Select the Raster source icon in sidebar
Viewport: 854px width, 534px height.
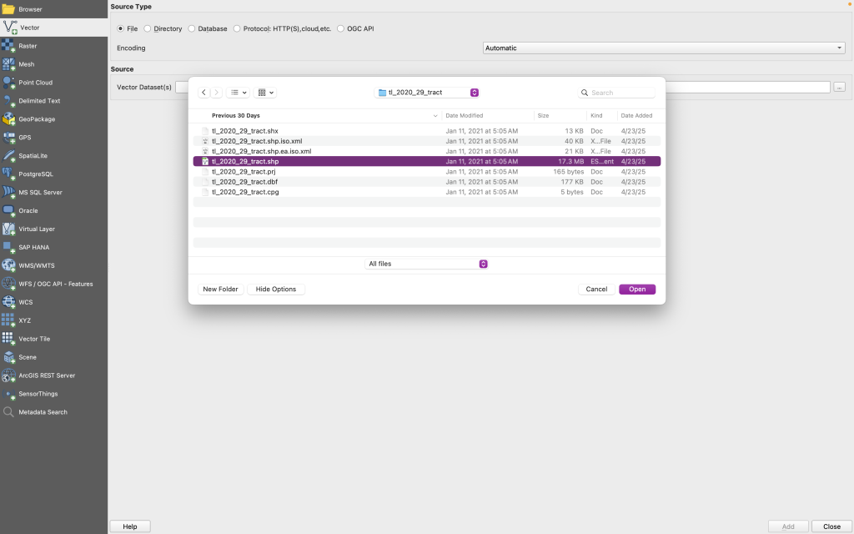[x=9, y=46]
